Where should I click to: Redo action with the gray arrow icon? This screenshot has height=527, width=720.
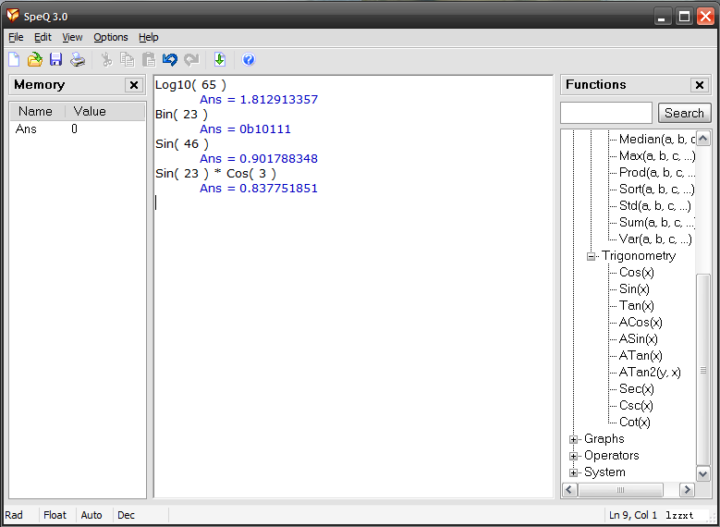coord(191,59)
